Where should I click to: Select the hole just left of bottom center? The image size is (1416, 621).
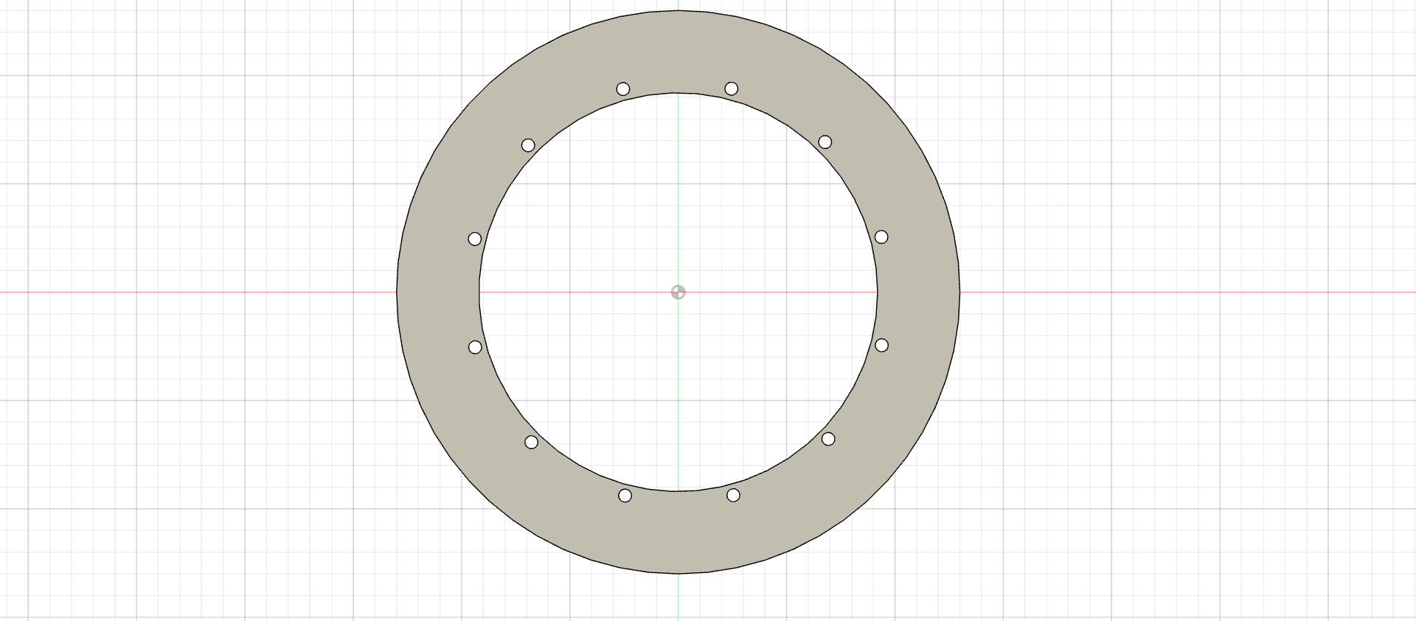click(x=625, y=496)
